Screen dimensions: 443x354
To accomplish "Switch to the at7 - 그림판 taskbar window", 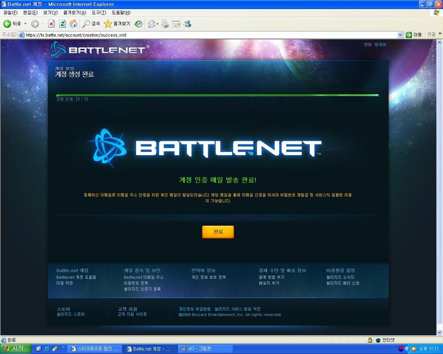I will click(x=205, y=349).
